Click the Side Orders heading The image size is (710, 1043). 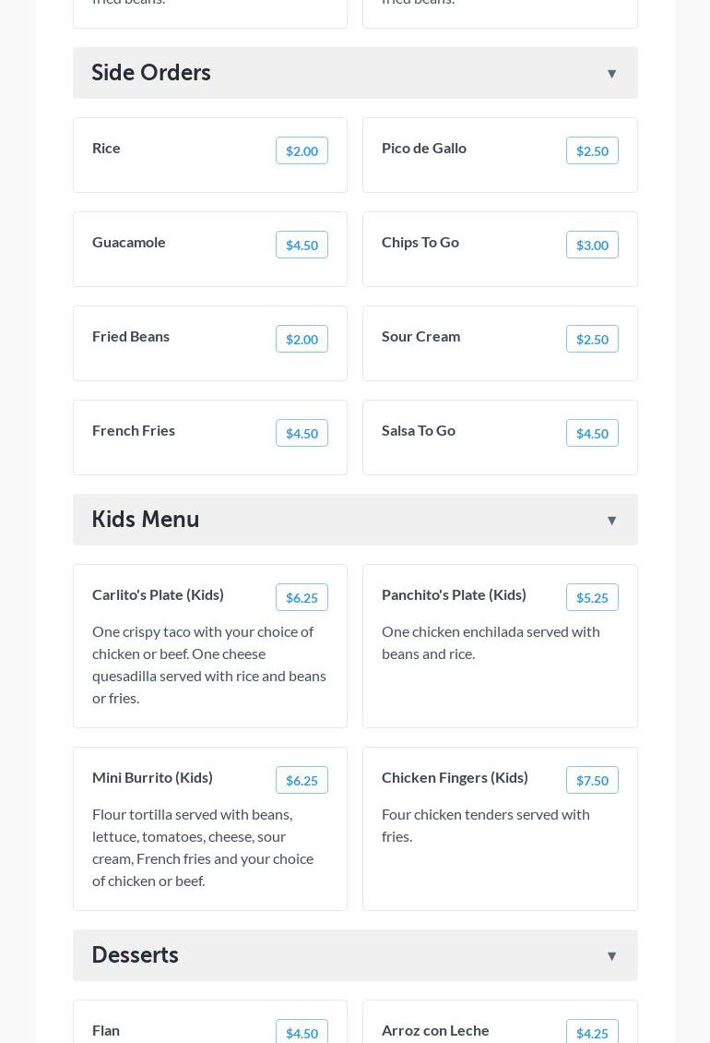click(151, 73)
